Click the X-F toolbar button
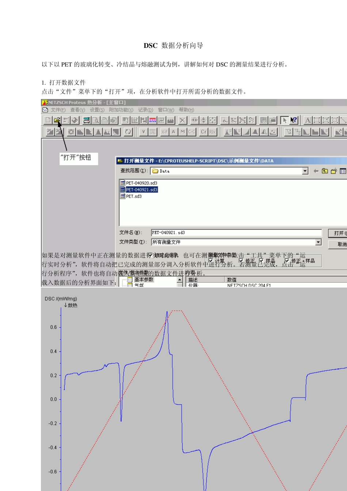 tap(165, 132)
